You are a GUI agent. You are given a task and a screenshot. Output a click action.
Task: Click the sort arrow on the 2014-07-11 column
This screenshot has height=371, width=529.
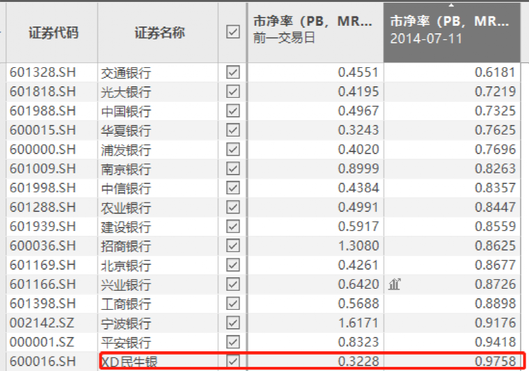pyautogui.click(x=452, y=5)
